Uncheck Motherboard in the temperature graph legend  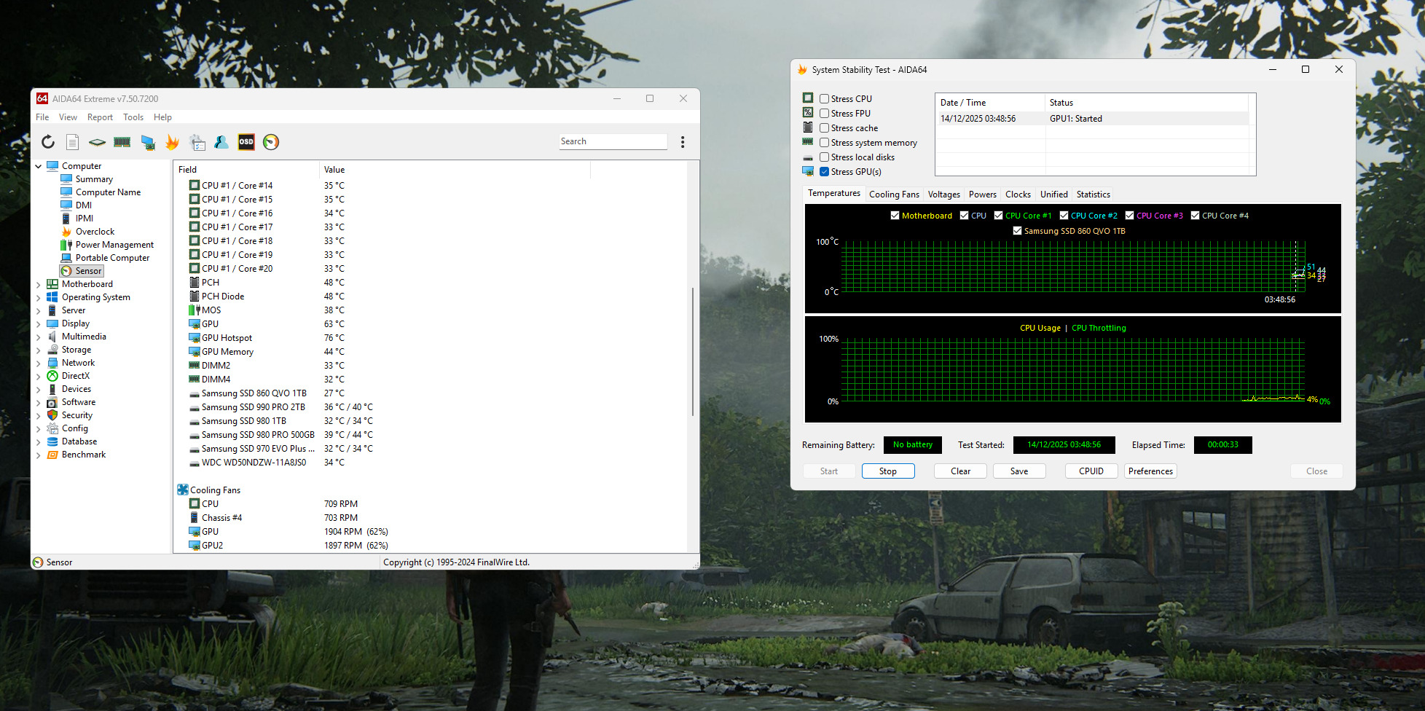coord(895,216)
